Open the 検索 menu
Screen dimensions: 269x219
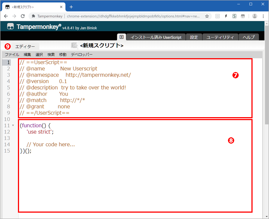[51, 54]
